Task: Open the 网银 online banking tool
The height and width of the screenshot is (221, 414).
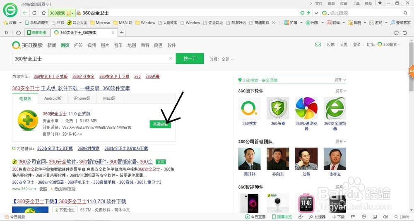Action: (312, 23)
